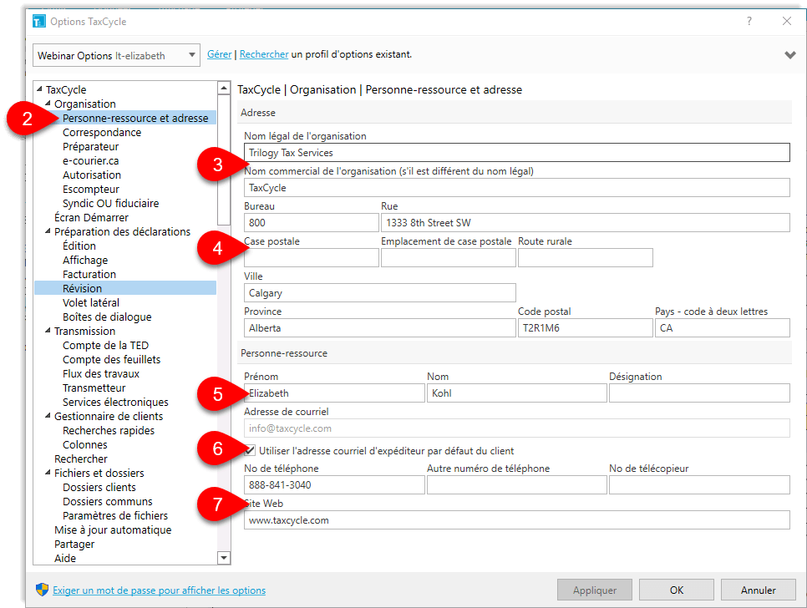
Task: Select Aide in the options tree
Action: (65, 558)
